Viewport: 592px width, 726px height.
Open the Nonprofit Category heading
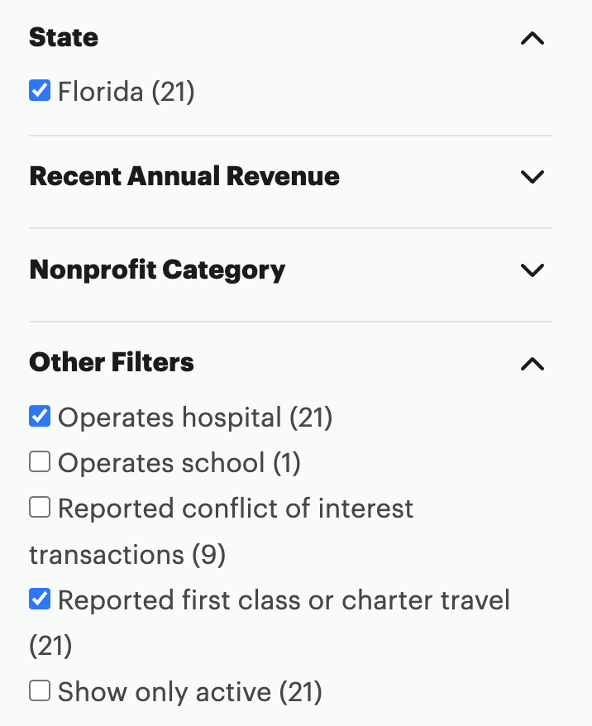(x=157, y=270)
